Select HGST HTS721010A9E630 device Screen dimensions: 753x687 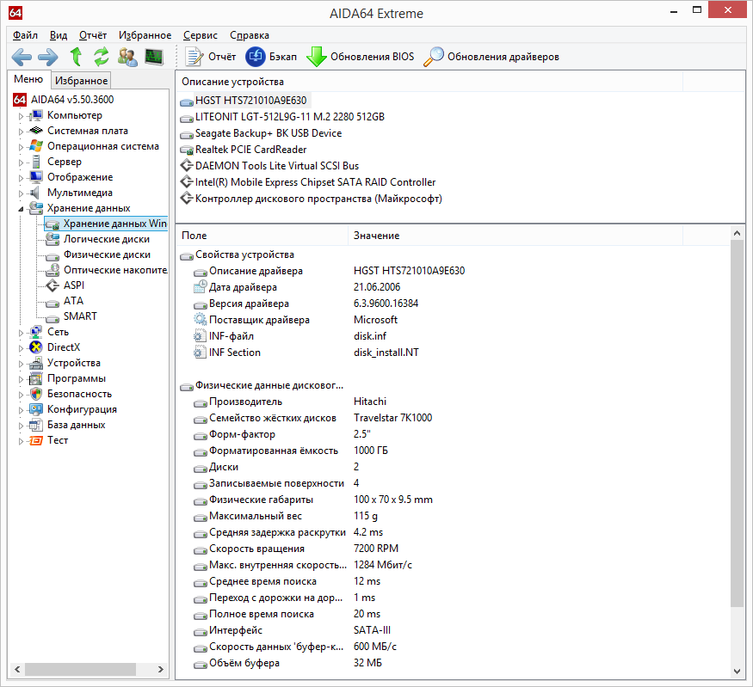pyautogui.click(x=250, y=101)
